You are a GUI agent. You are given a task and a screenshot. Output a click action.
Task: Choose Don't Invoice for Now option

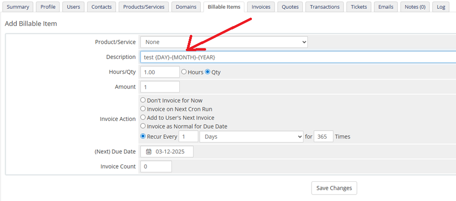pyautogui.click(x=143, y=100)
